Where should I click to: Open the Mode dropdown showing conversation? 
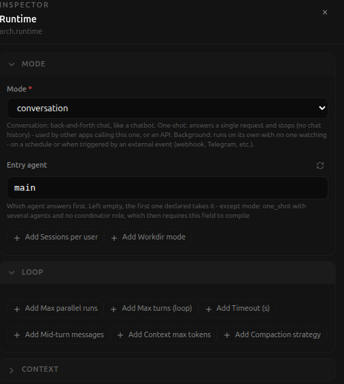[x=167, y=109]
